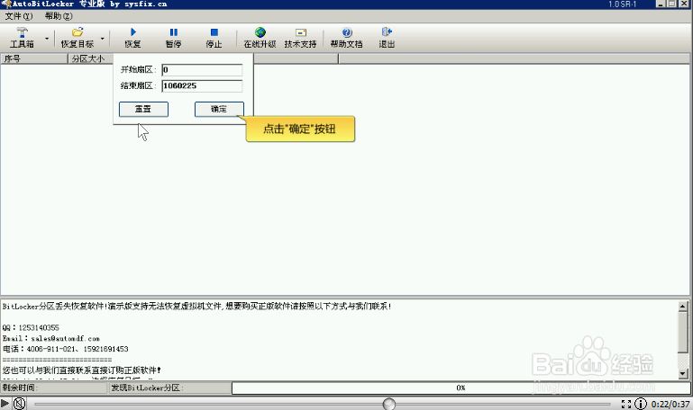The height and width of the screenshot is (410, 693).
Task: Click the 0% recovery progress bar
Action: (x=460, y=388)
